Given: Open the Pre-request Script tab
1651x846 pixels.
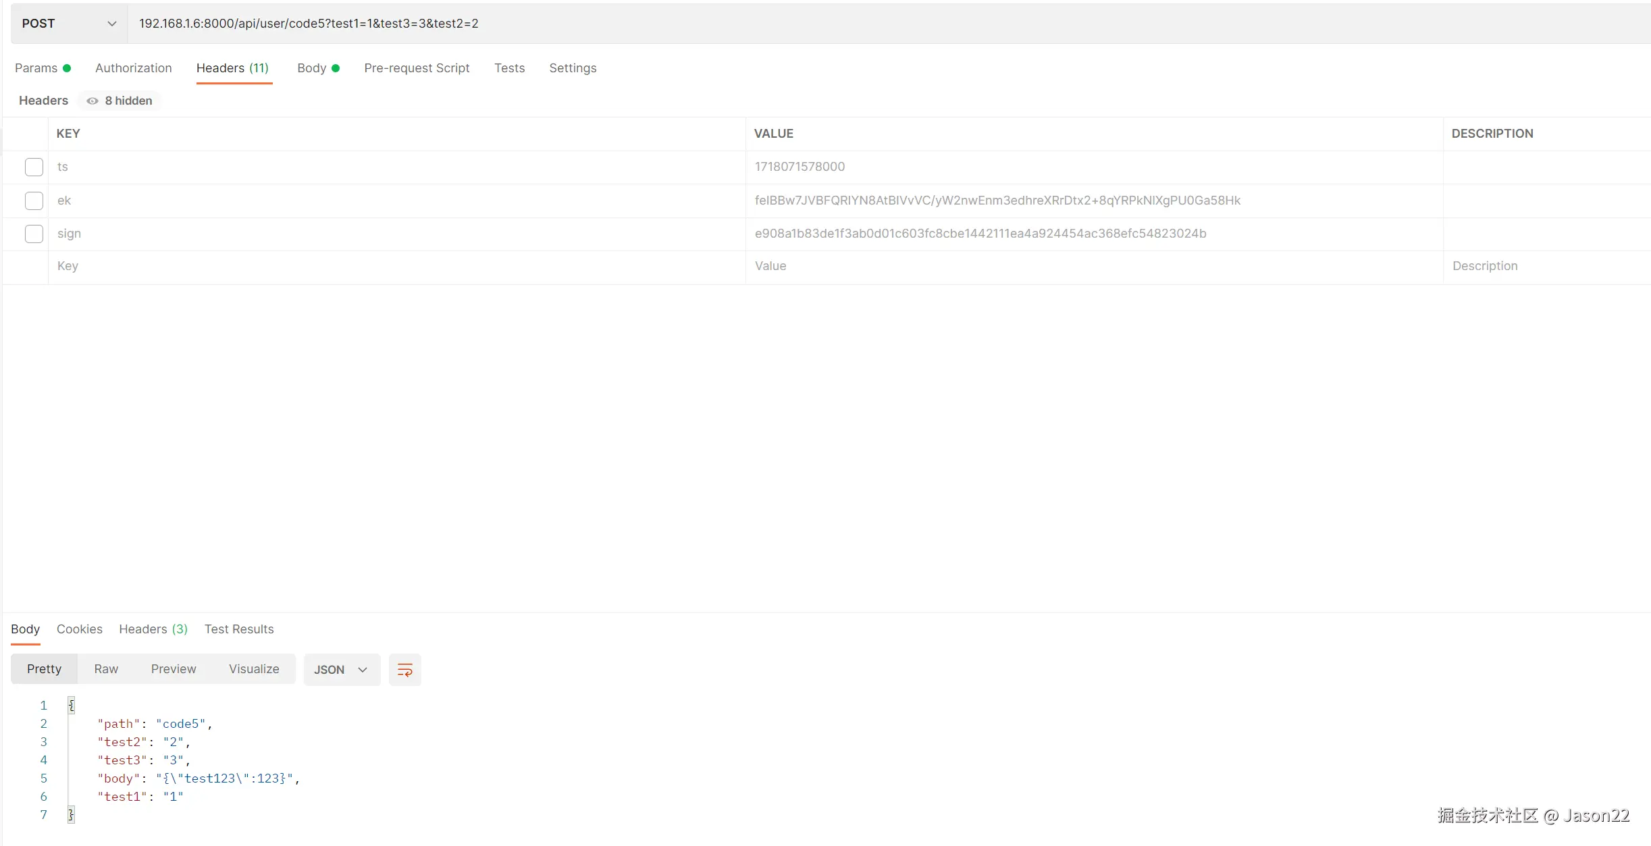Looking at the screenshot, I should coord(416,68).
